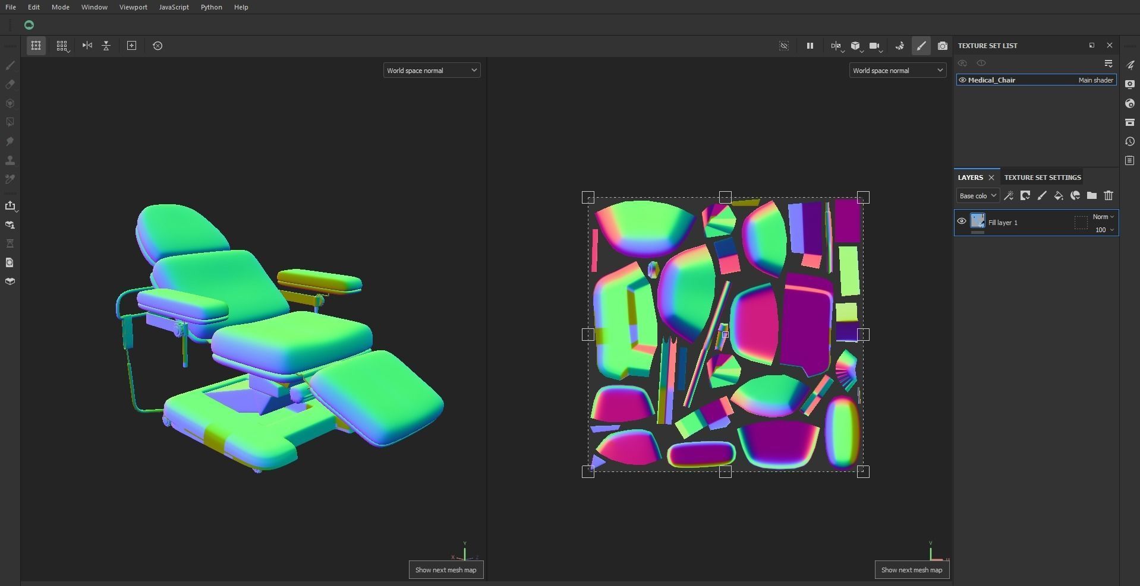Create a new layer folder

1092,195
